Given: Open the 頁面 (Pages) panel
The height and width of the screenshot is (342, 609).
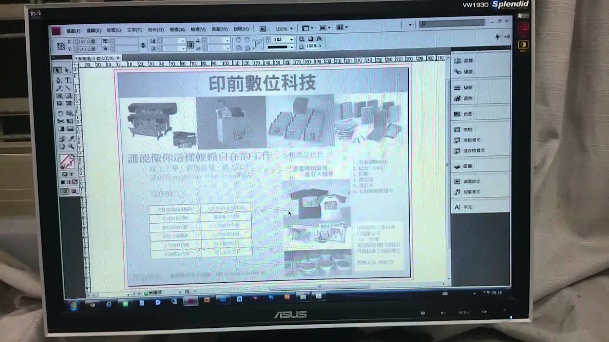Looking at the screenshot, I should pos(464,61).
